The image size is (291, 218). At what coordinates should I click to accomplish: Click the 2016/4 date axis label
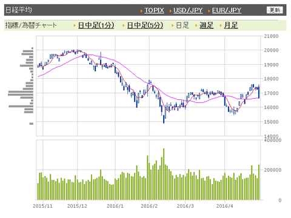[x=224, y=206]
